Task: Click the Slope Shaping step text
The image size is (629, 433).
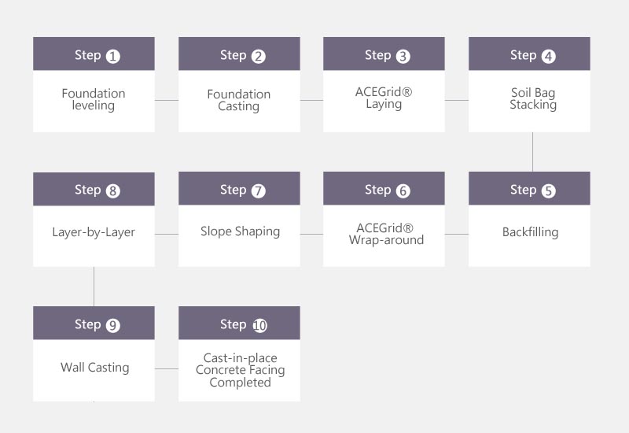Action: pyautogui.click(x=240, y=231)
